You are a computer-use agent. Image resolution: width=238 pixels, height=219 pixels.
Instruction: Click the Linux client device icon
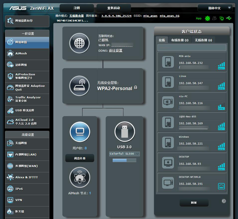pyautogui.click(x=168, y=82)
